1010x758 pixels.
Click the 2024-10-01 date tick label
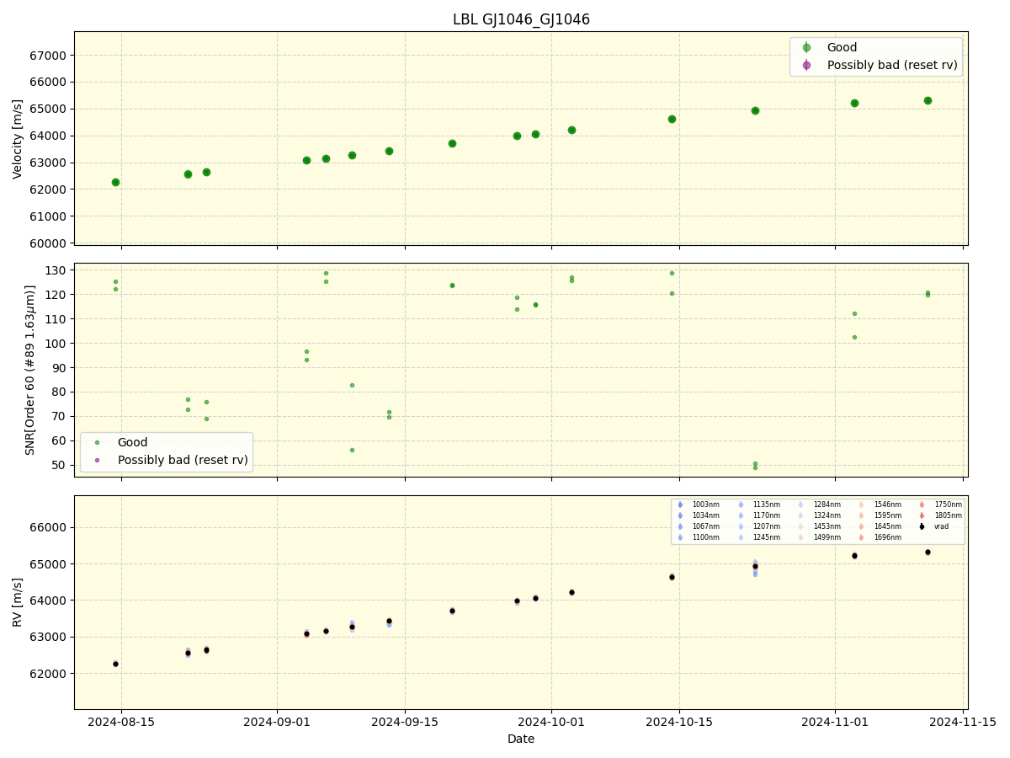tap(551, 722)
